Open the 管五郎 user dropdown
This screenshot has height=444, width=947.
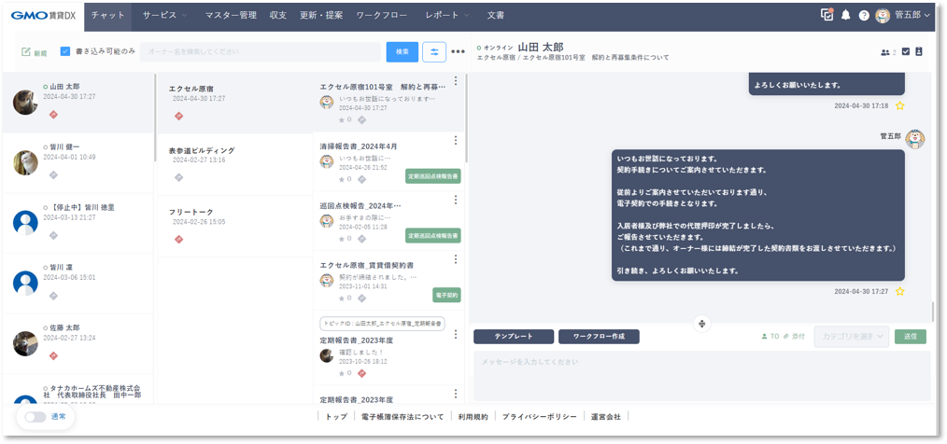click(912, 16)
